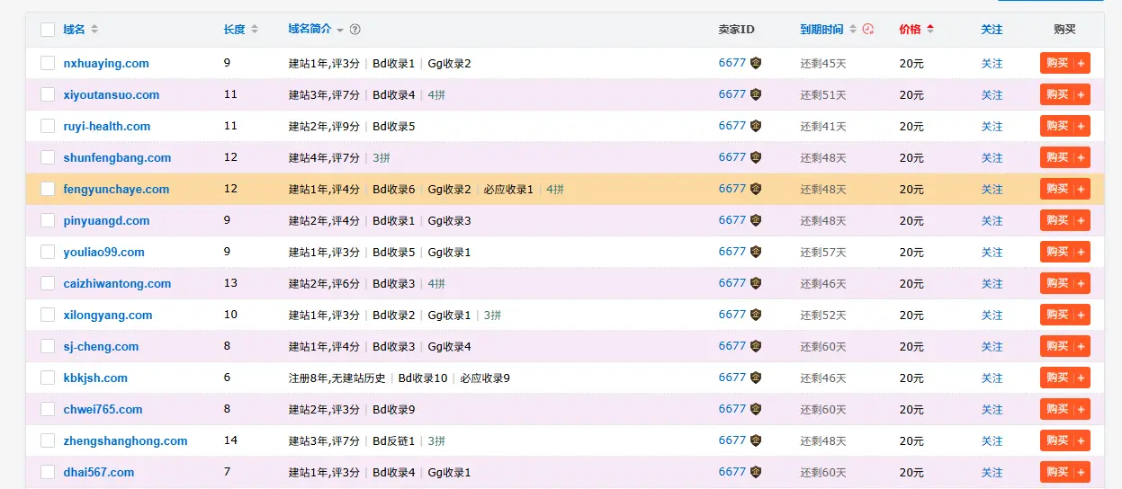Open seller ID 6677 in dhai567.com row
Image resolution: width=1122 pixels, height=489 pixels.
732,472
